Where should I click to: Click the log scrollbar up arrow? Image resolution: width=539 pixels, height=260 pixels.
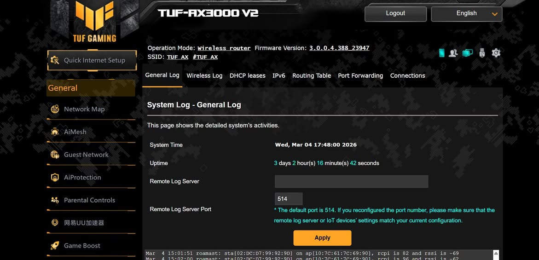point(496,254)
